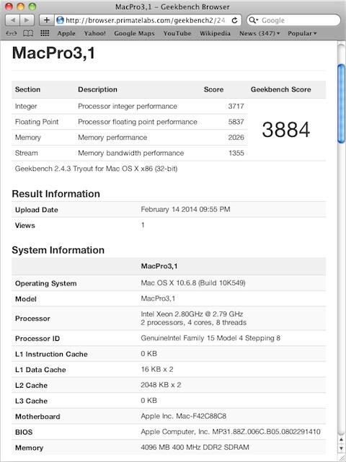Click the L3 Cache row label
This screenshot has width=346, height=462.
click(31, 401)
